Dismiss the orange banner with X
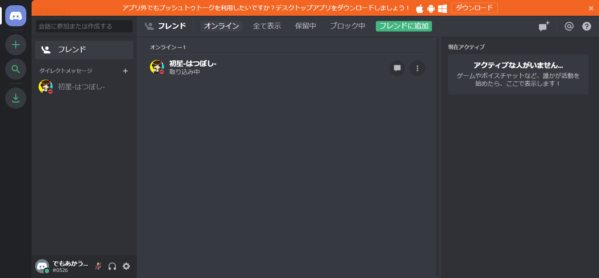Image resolution: width=599 pixels, height=278 pixels. click(x=591, y=8)
